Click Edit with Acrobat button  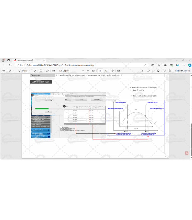(183, 71)
